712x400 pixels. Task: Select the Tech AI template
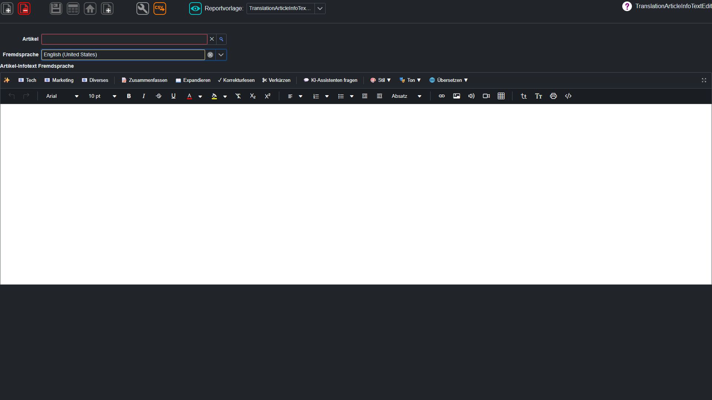coord(27,80)
